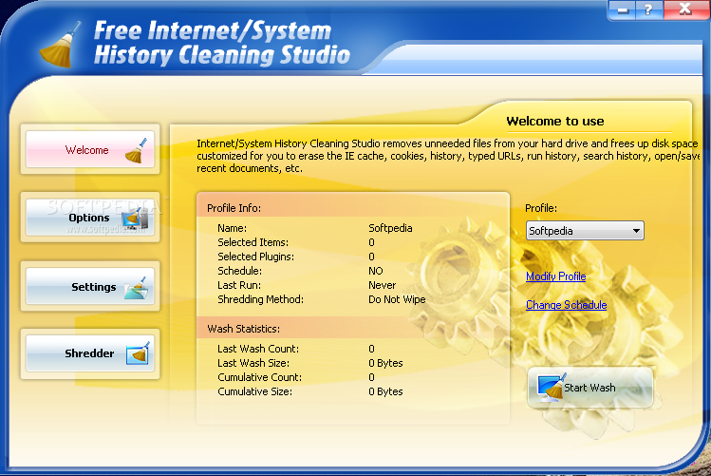Open the Change Schedule link
Image resolution: width=711 pixels, height=476 pixels.
pyautogui.click(x=567, y=305)
